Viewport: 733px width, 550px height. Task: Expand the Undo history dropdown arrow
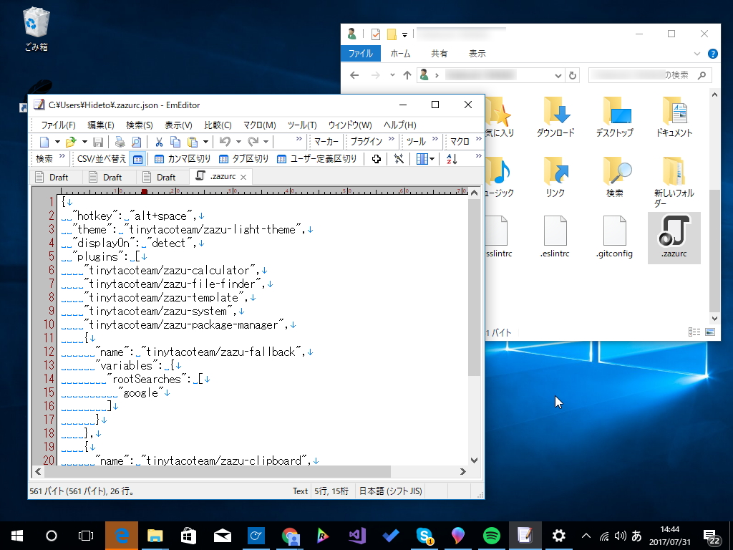[238, 142]
